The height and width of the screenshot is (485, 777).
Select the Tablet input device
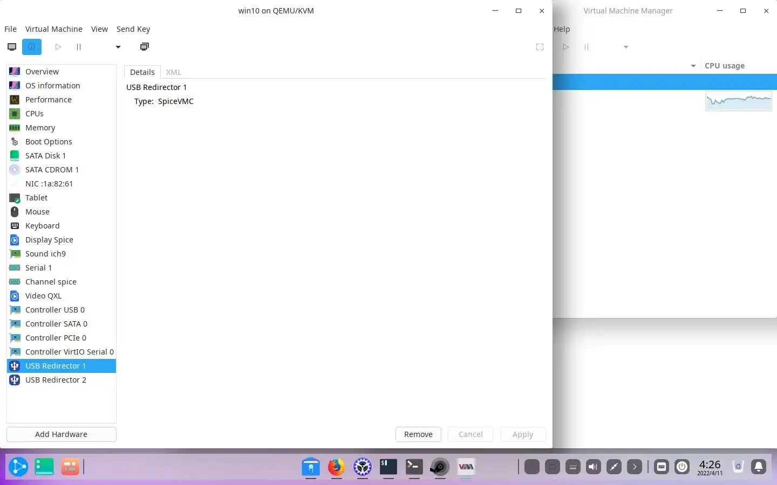[62, 198]
